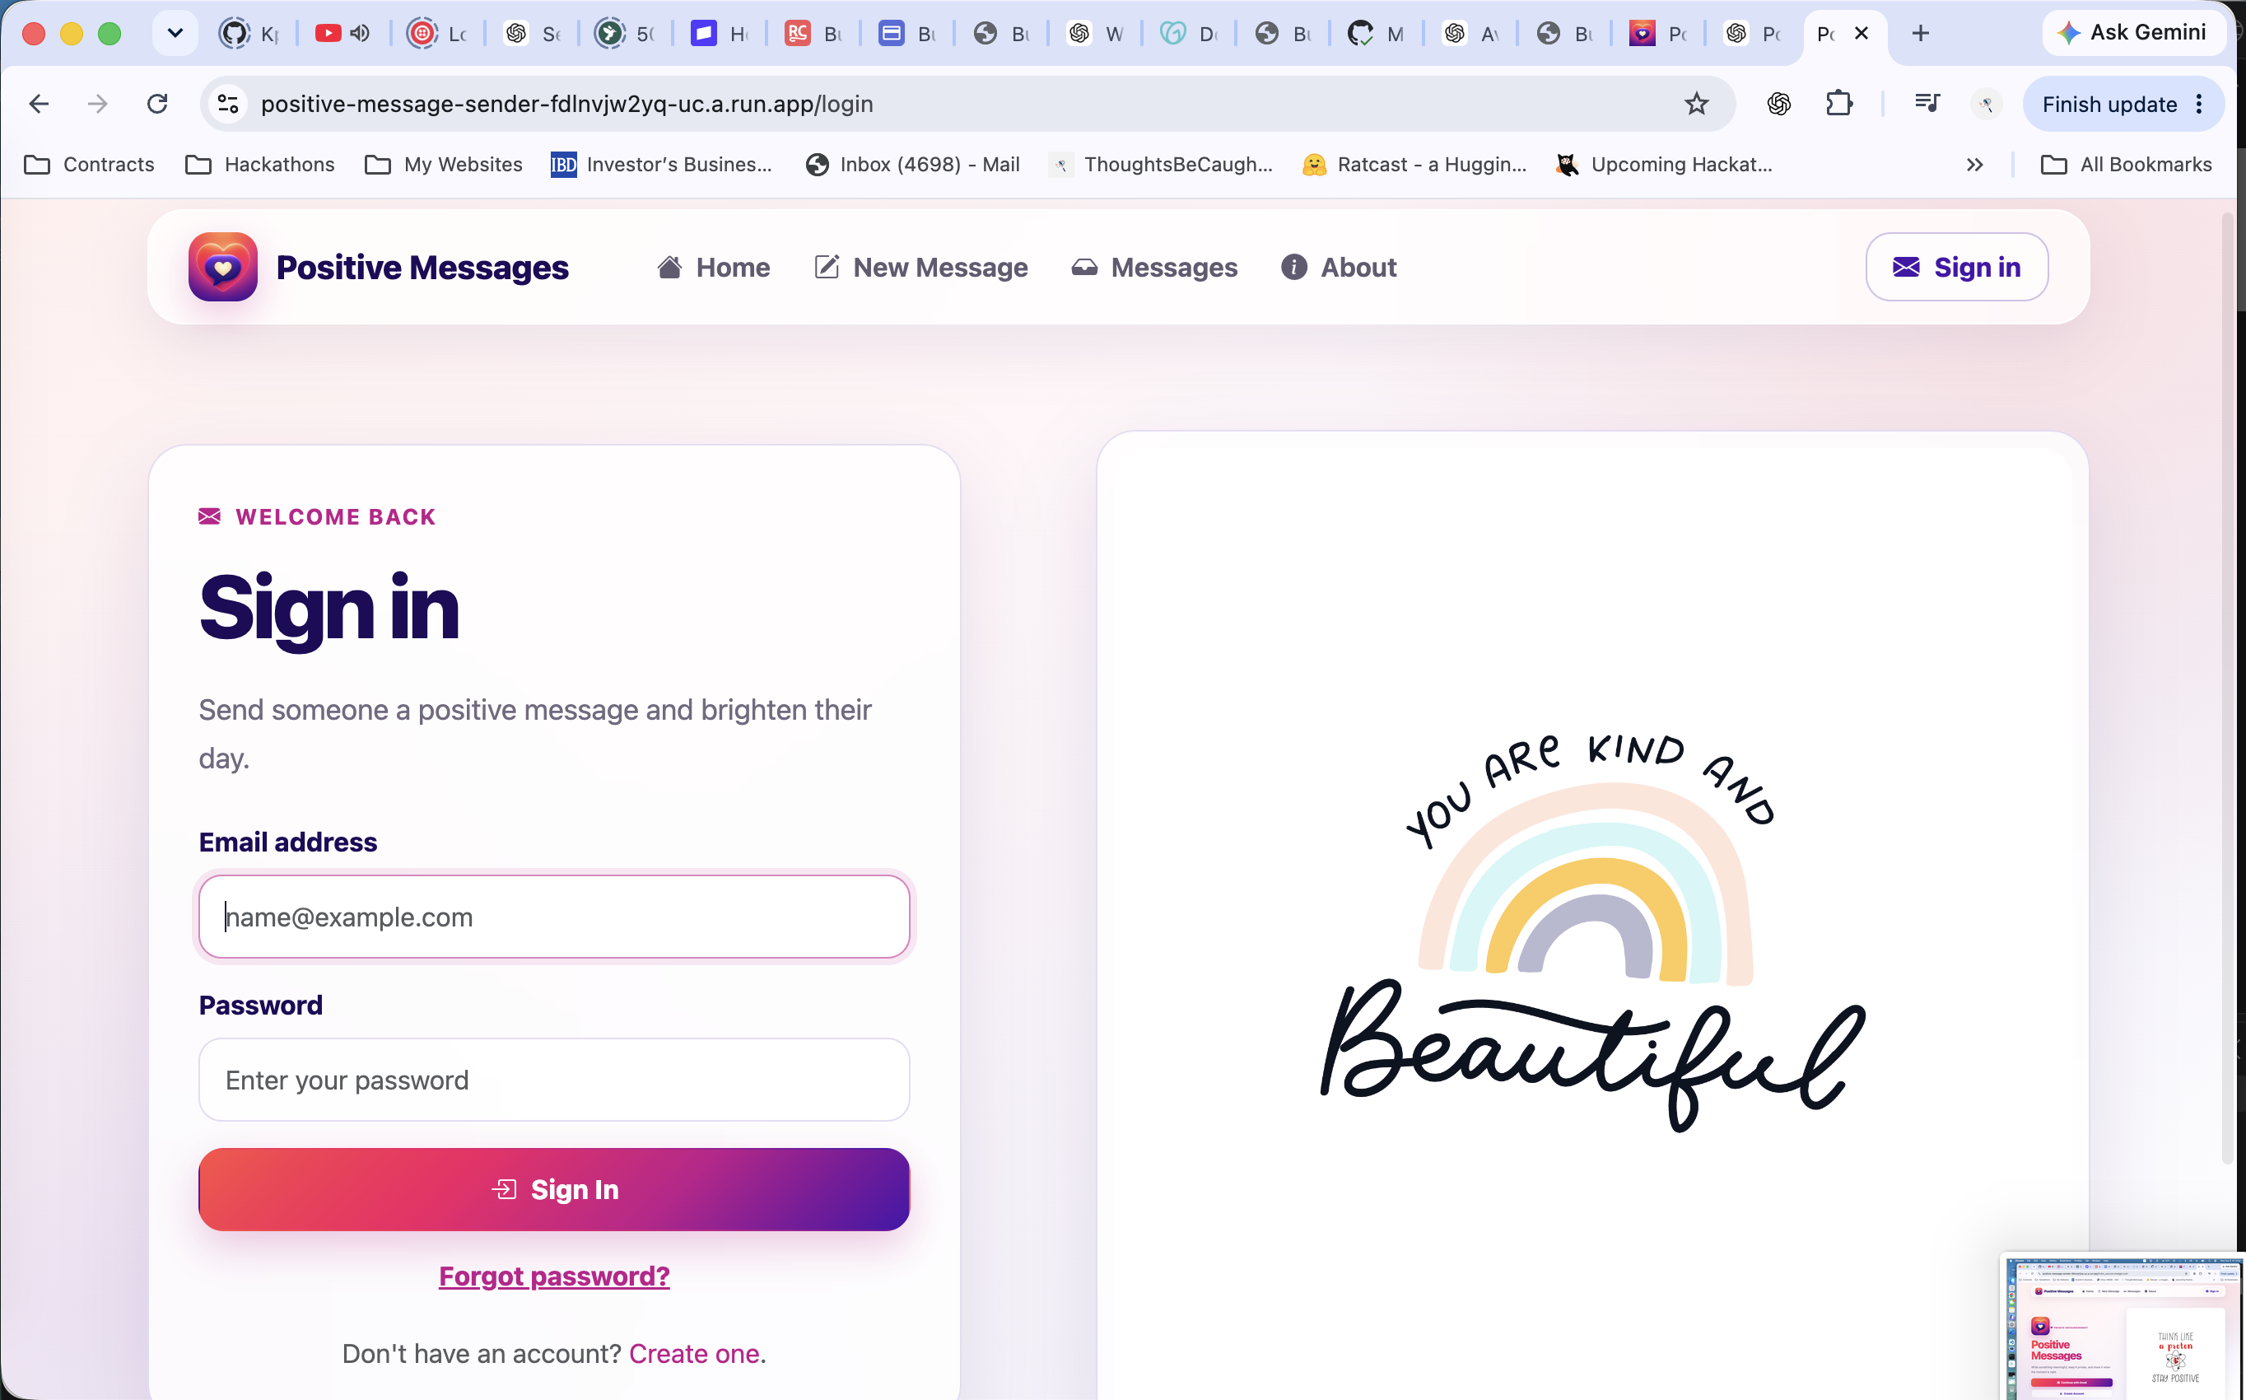Open the profile avatar icon

1986,104
